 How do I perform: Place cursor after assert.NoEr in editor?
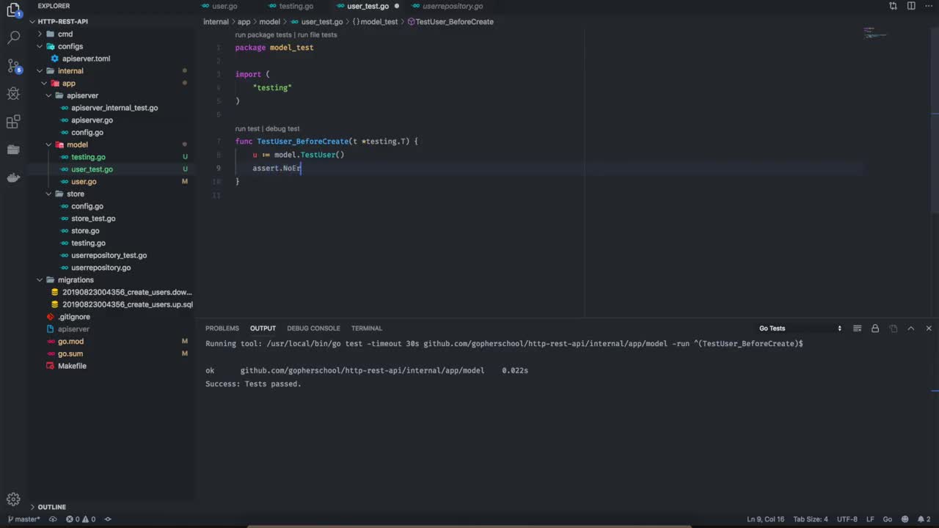pyautogui.click(x=302, y=169)
